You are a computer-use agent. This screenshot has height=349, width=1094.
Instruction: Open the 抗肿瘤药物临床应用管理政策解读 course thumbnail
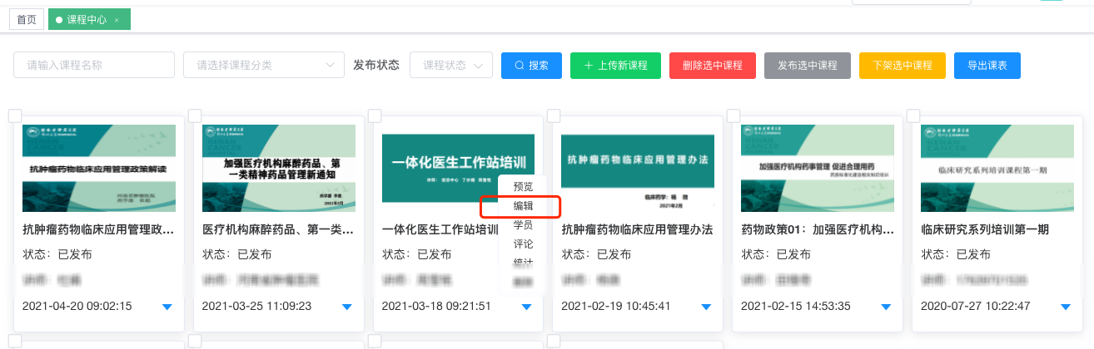pos(99,169)
